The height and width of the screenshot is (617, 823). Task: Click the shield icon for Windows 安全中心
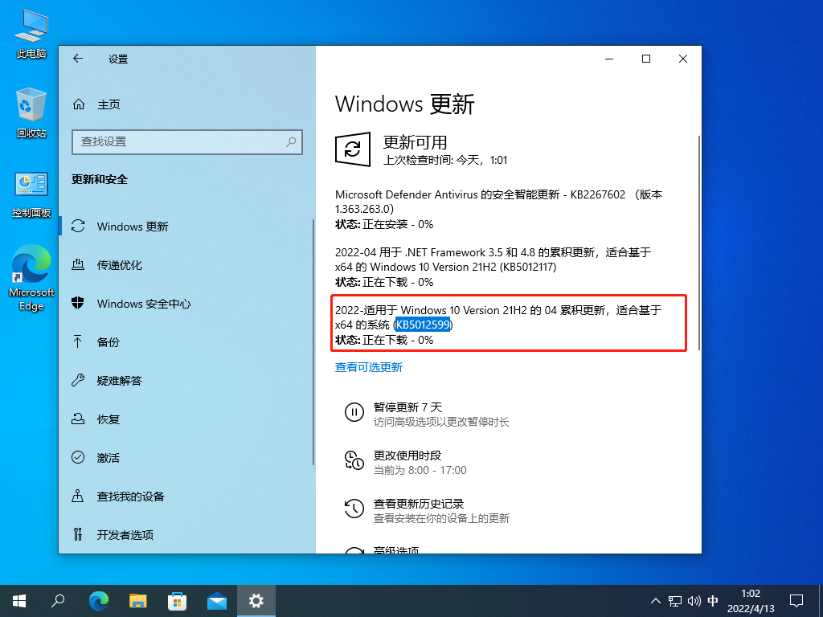78,303
